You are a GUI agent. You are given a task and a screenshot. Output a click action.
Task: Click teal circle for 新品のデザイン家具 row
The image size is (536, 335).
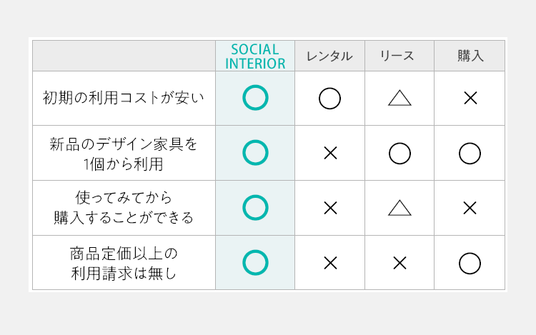255,153
